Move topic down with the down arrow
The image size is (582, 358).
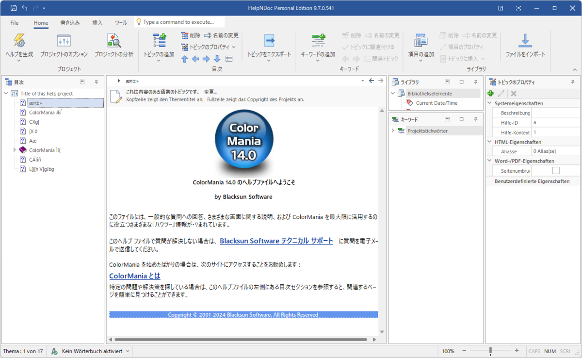[x=217, y=59]
